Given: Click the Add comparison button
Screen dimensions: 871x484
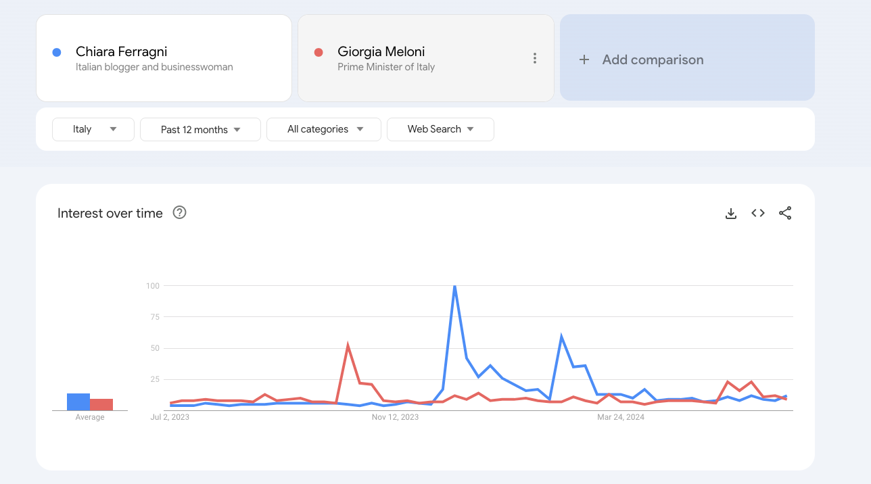Looking at the screenshot, I should tap(687, 58).
